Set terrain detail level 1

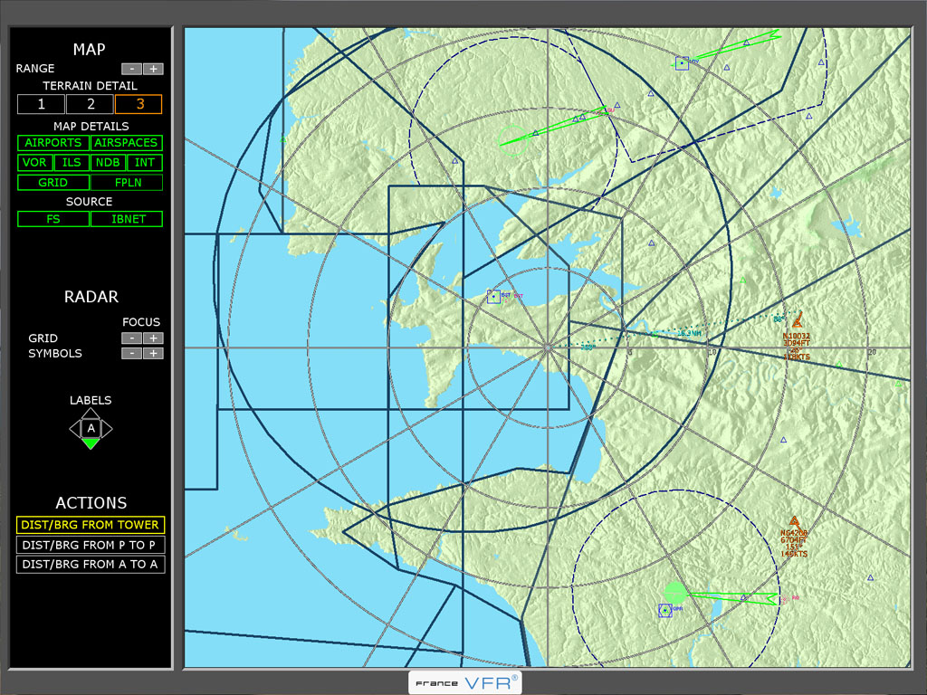coord(41,104)
